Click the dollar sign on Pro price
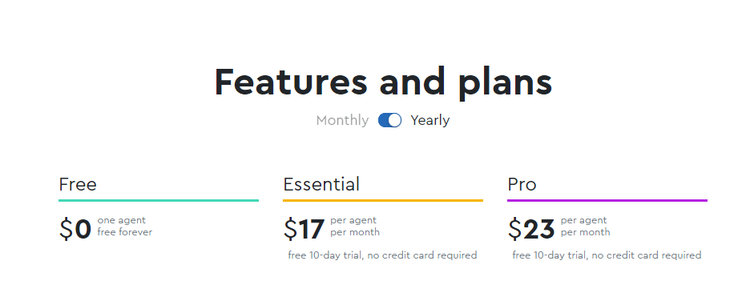The width and height of the screenshot is (746, 297). pos(514,229)
